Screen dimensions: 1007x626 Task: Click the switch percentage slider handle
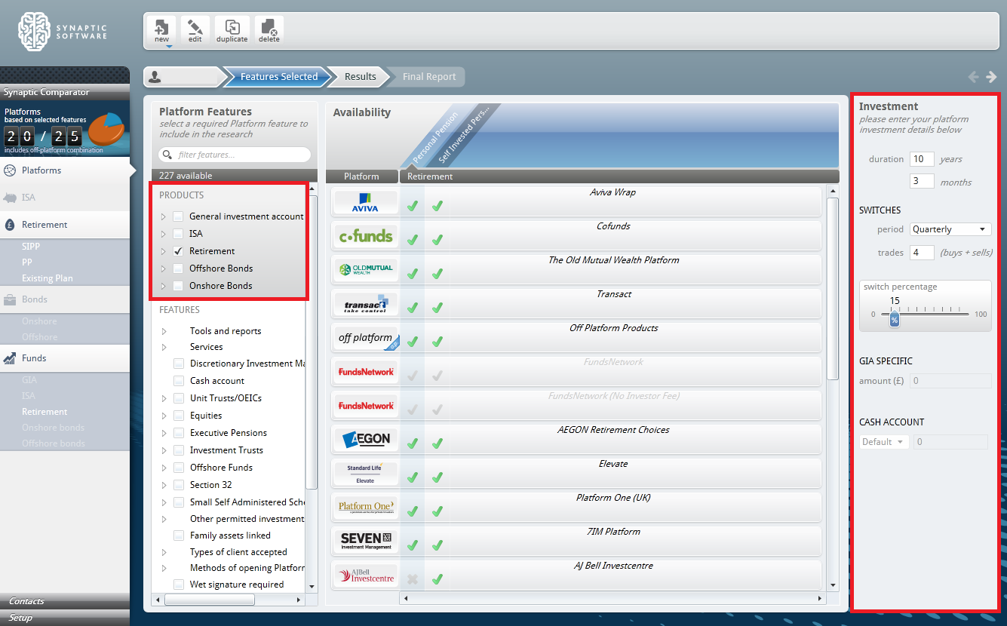(x=895, y=320)
